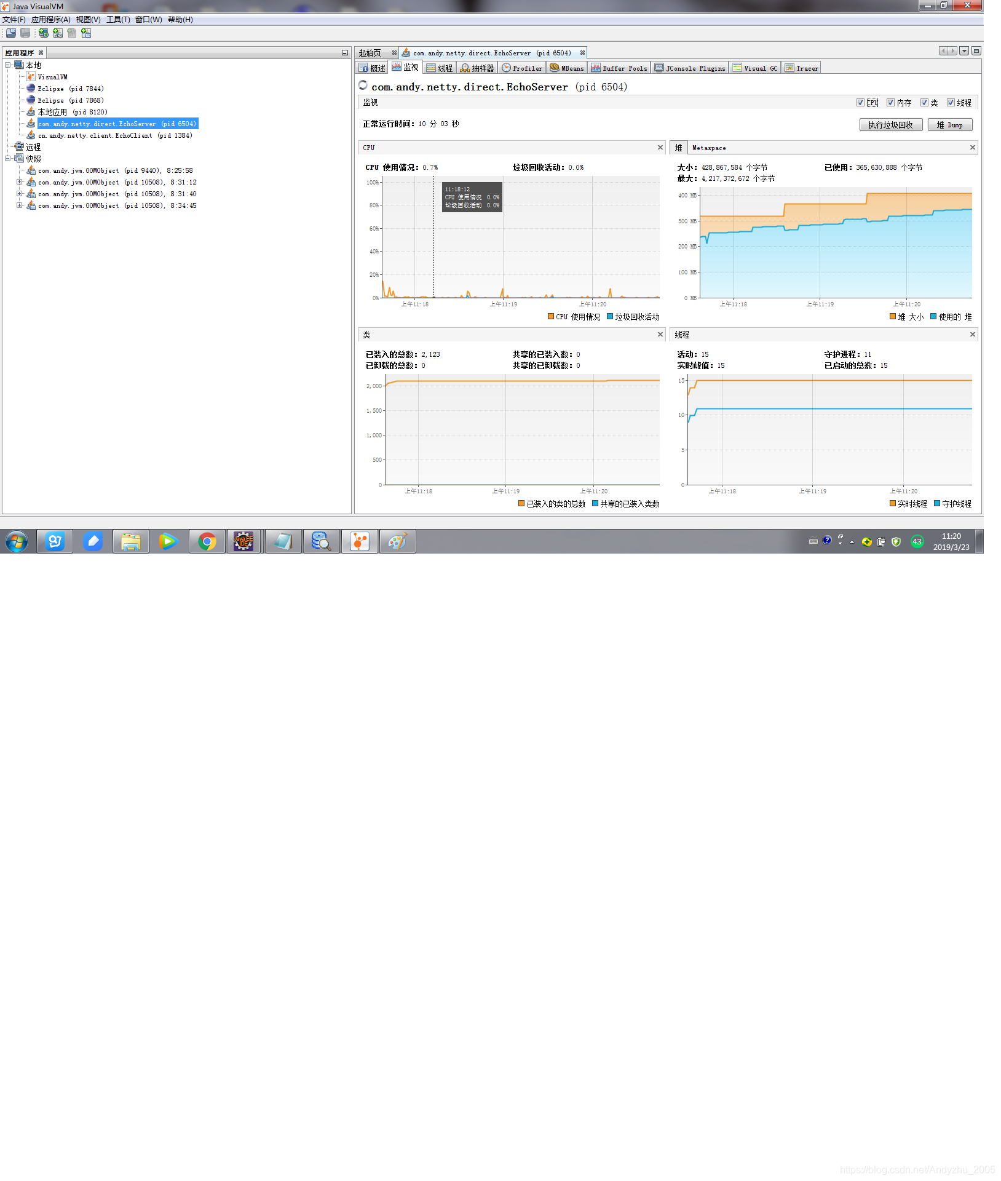Viewport: 1001px width, 1181px height.
Task: Uncheck the 内存 memory checkbox
Action: click(x=890, y=103)
